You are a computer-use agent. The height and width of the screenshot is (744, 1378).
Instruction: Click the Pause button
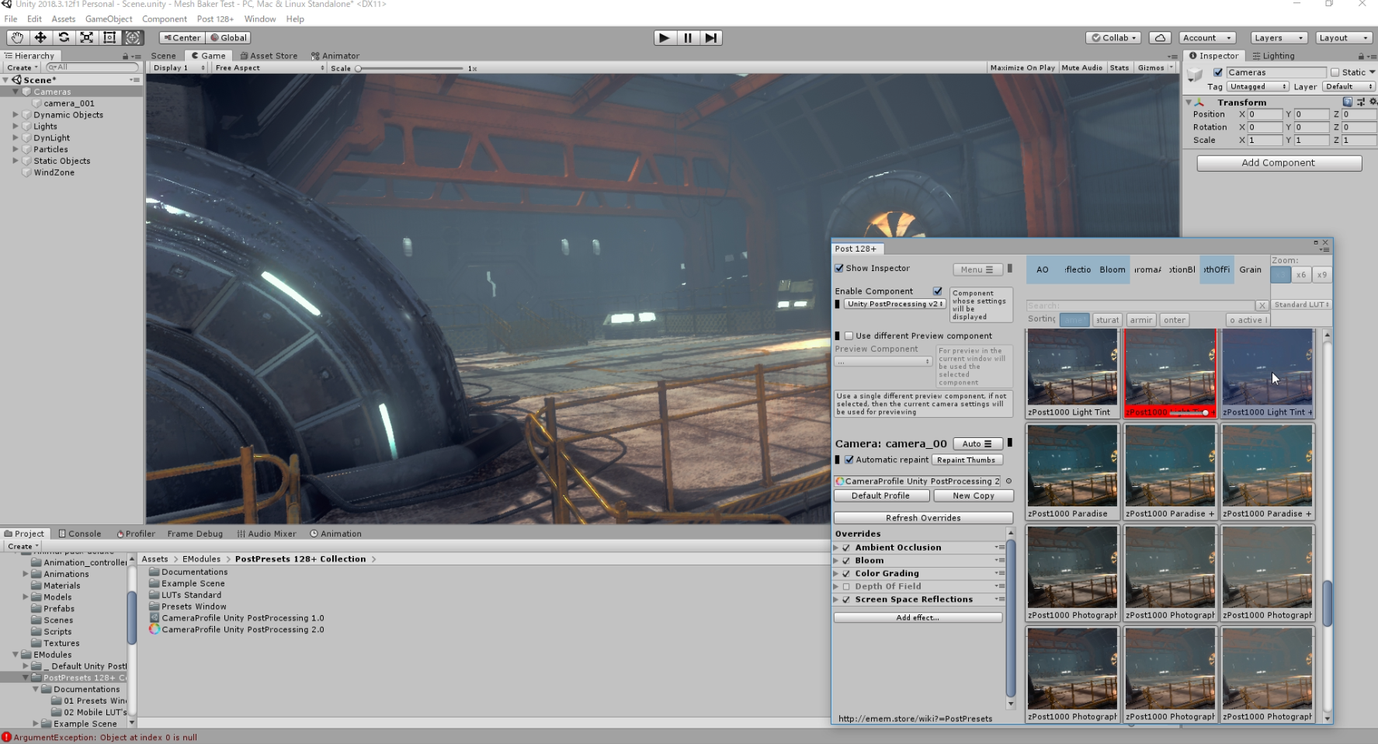(x=688, y=37)
